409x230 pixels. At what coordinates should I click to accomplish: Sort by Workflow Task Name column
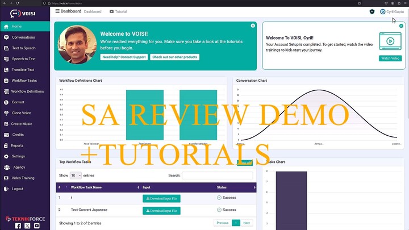105,187
